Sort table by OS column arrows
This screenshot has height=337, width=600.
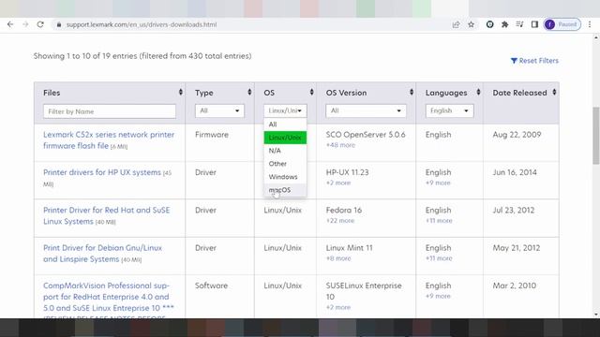click(x=311, y=92)
